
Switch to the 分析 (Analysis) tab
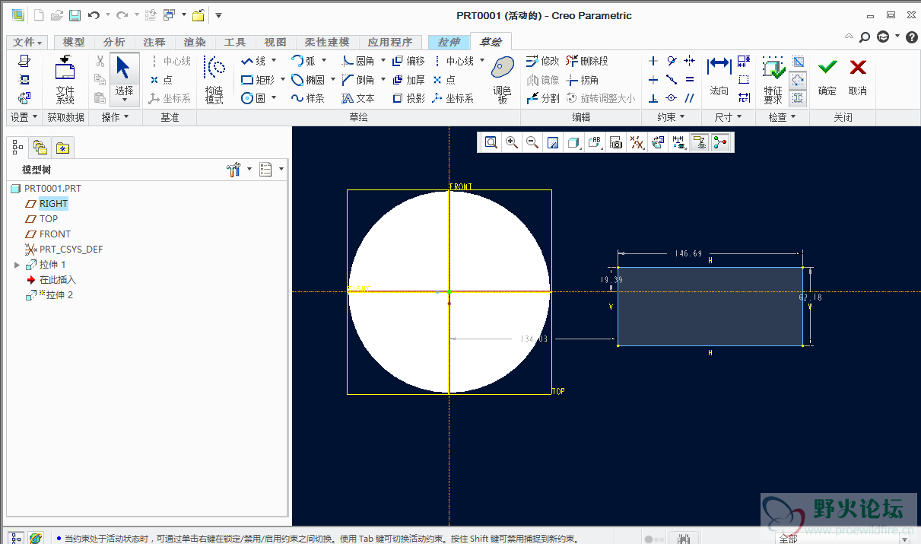click(x=114, y=43)
